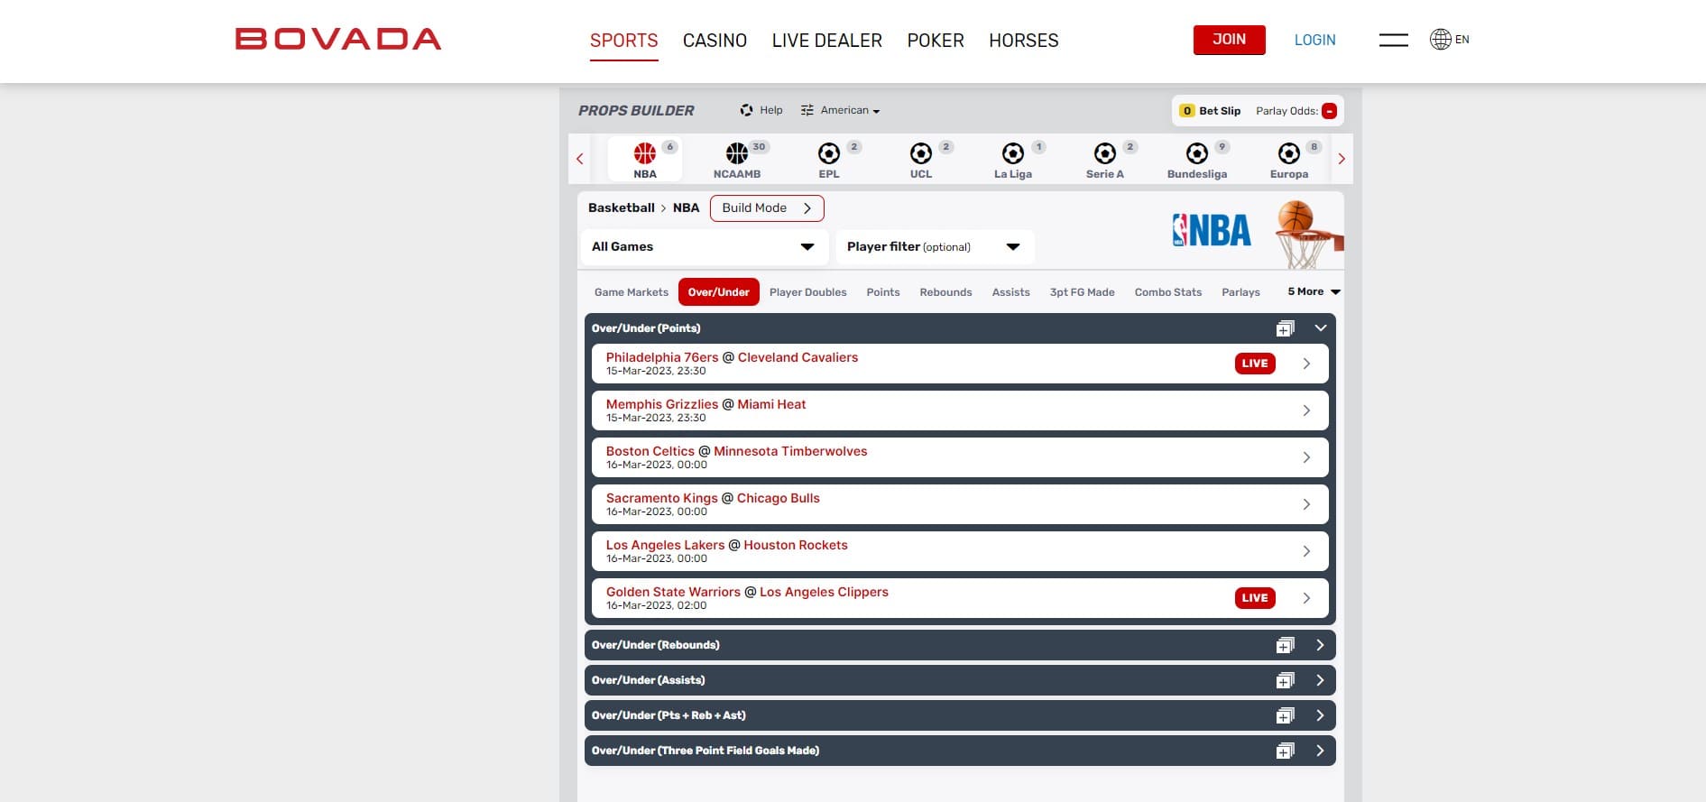Switch to the Points tab

pos(883,292)
